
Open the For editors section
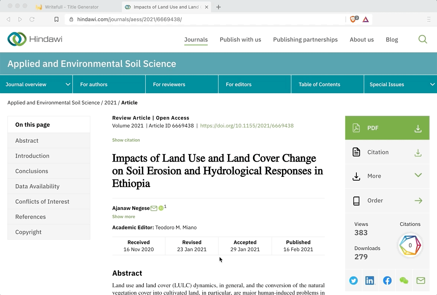coord(255,84)
